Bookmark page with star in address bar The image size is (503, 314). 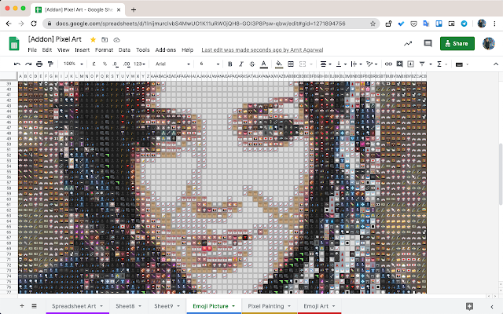pyautogui.click(x=373, y=24)
